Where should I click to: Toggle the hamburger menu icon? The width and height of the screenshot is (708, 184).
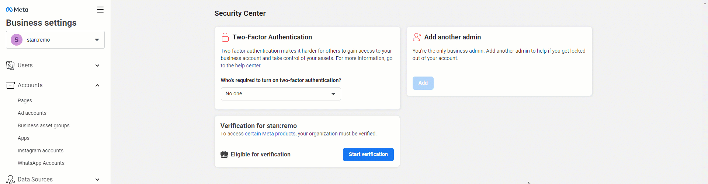(100, 10)
